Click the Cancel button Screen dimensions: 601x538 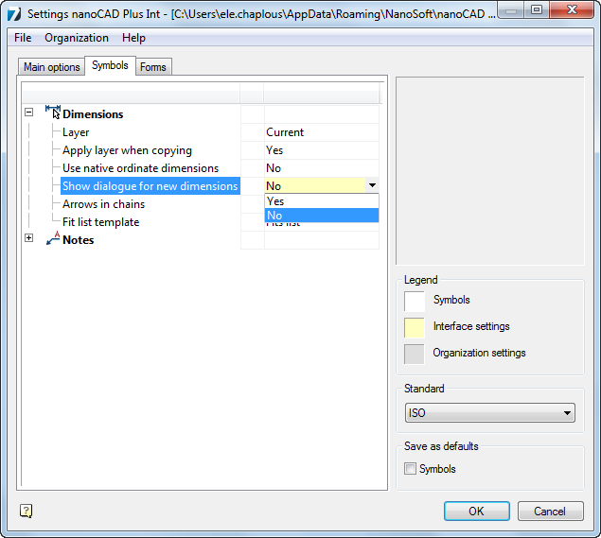(551, 512)
